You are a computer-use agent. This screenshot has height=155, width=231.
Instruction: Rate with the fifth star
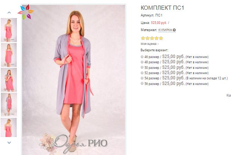click(161, 38)
